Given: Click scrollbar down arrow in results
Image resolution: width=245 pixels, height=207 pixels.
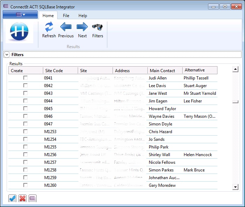Looking at the screenshot, I should [235, 187].
